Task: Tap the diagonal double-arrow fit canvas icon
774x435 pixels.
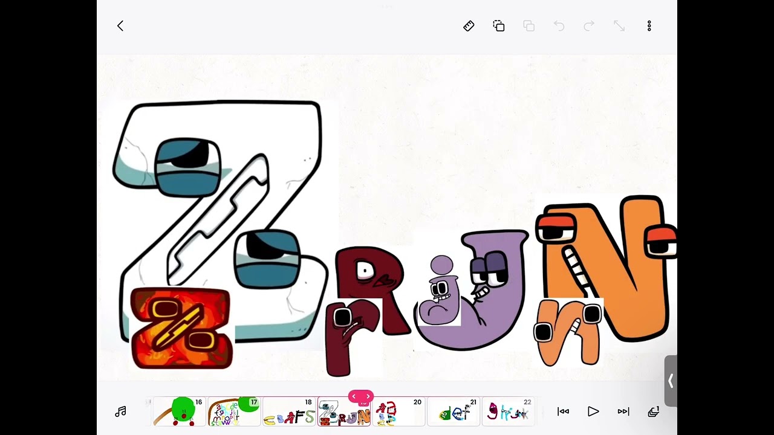Action: 619,26
